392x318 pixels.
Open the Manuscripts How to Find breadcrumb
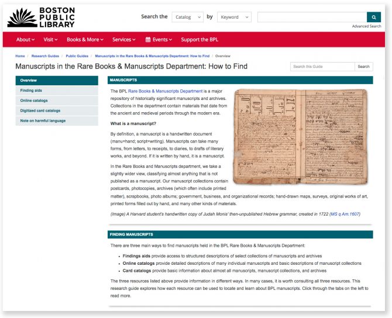(x=152, y=56)
